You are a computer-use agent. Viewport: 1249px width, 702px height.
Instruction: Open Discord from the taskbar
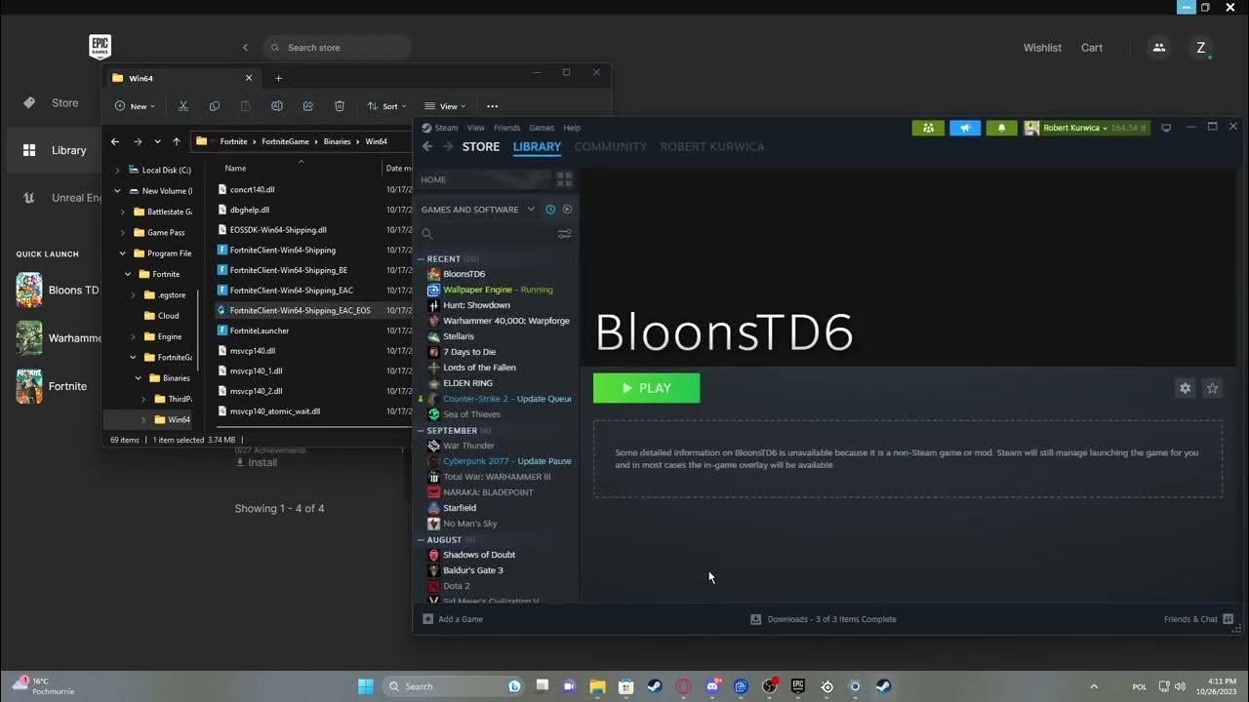[x=712, y=686]
